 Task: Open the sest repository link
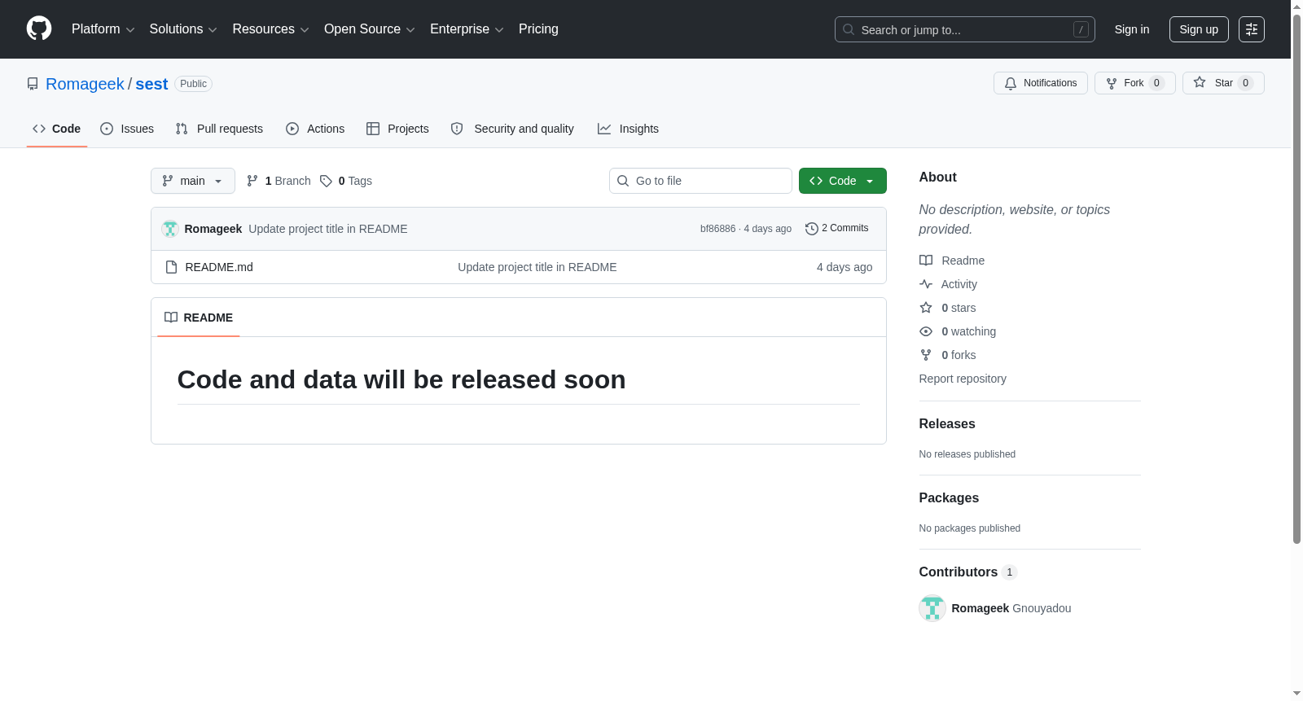pos(151,84)
